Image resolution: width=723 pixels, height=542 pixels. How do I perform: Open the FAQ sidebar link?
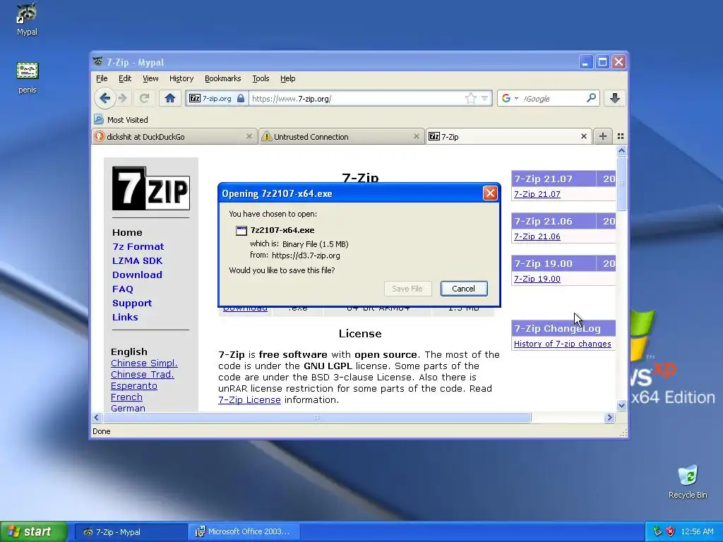[x=123, y=289]
